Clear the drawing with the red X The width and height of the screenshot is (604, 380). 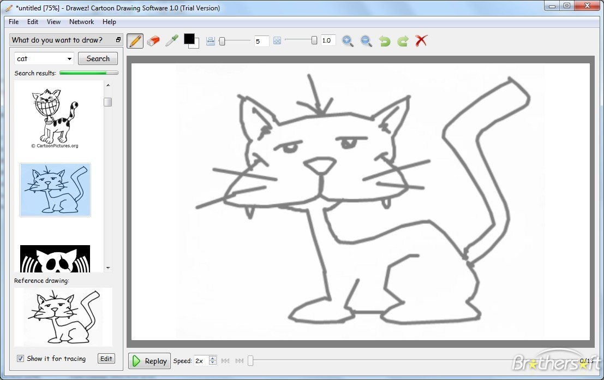[x=421, y=40]
